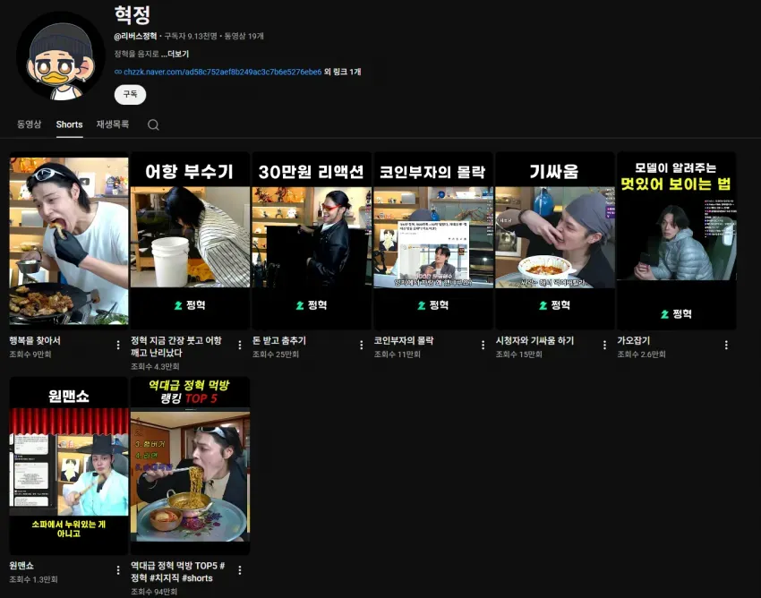Click the title 코인부자의 몰락 below thumbnail

404,341
